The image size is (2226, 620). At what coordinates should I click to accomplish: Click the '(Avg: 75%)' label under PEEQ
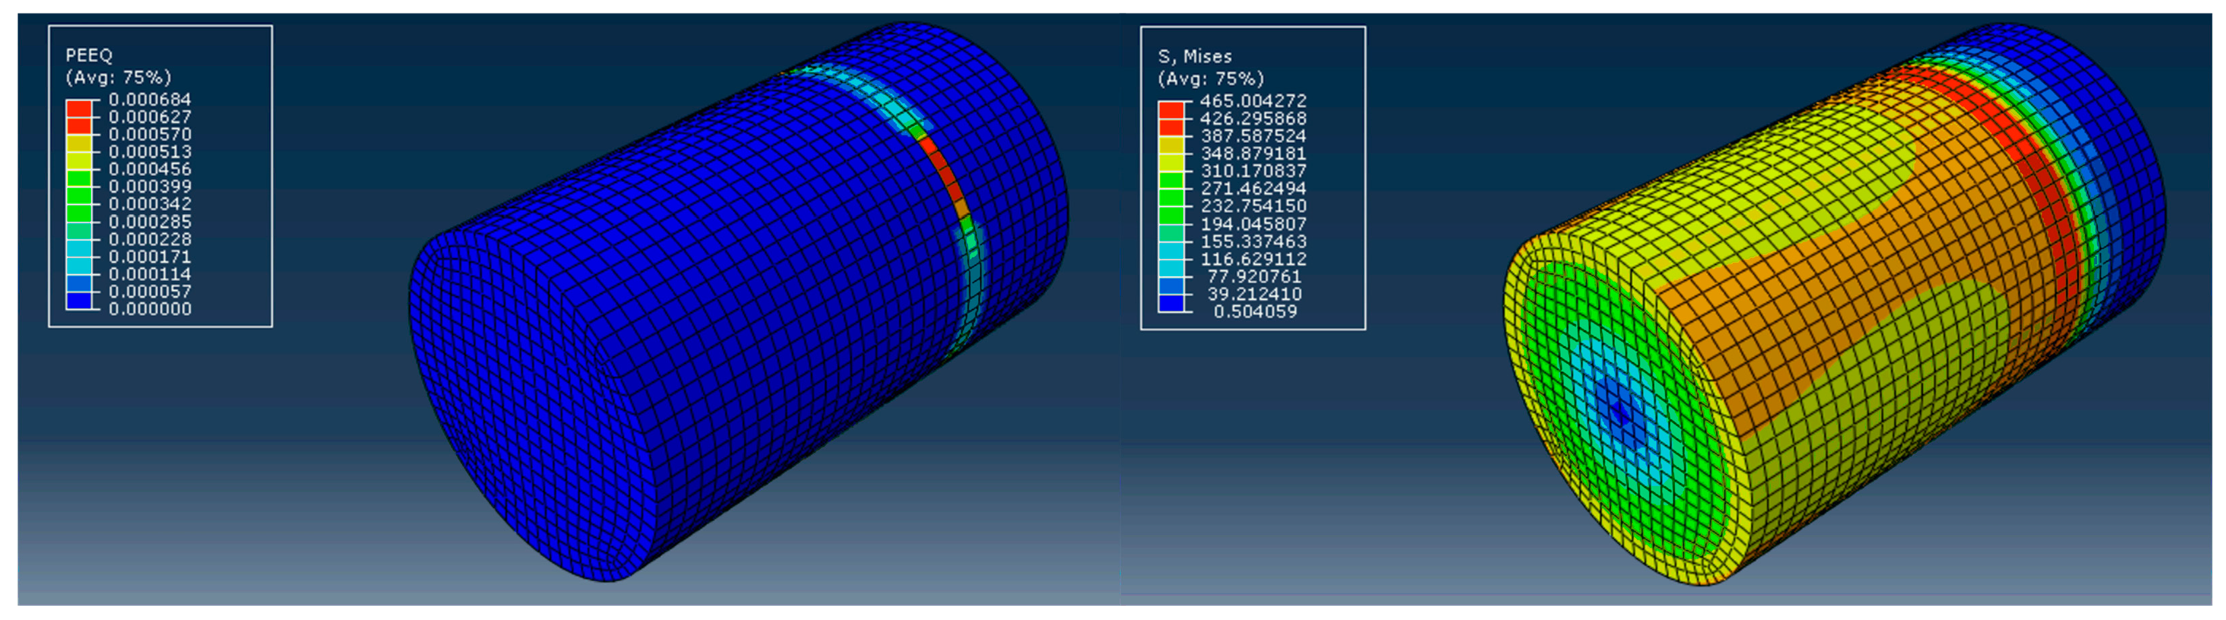(119, 77)
